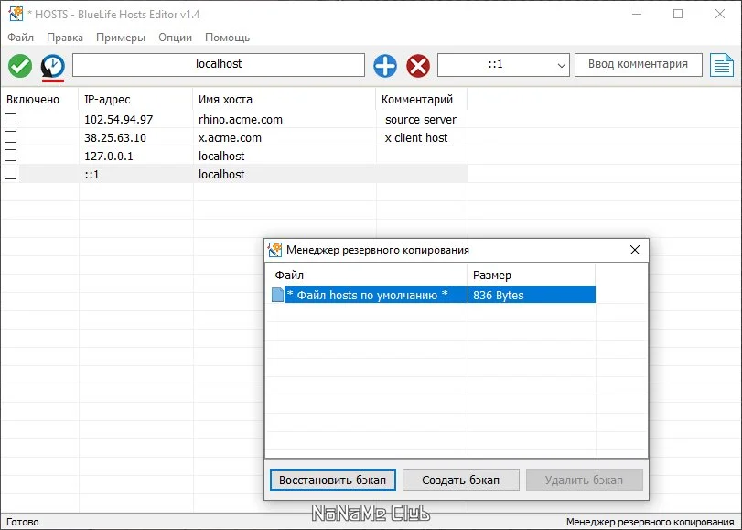Click localhost host in 127.0.0.1 row
The height and width of the screenshot is (530, 742).
pyautogui.click(x=221, y=157)
